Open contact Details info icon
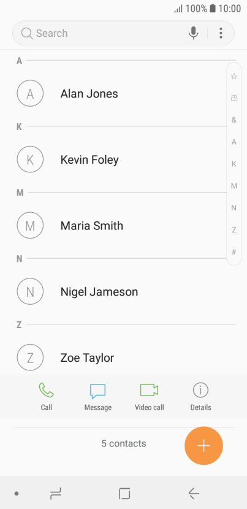This screenshot has height=509, width=247. (x=200, y=390)
